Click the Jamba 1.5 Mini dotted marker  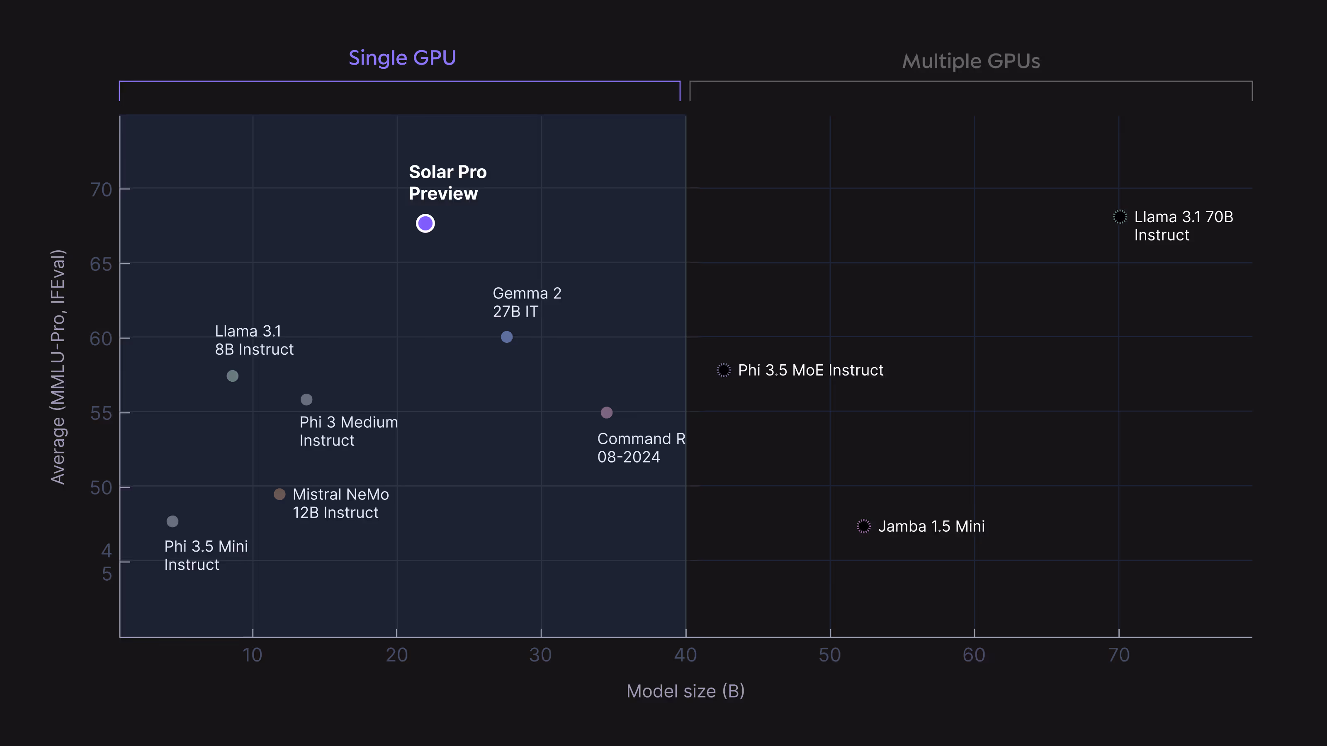coord(863,526)
